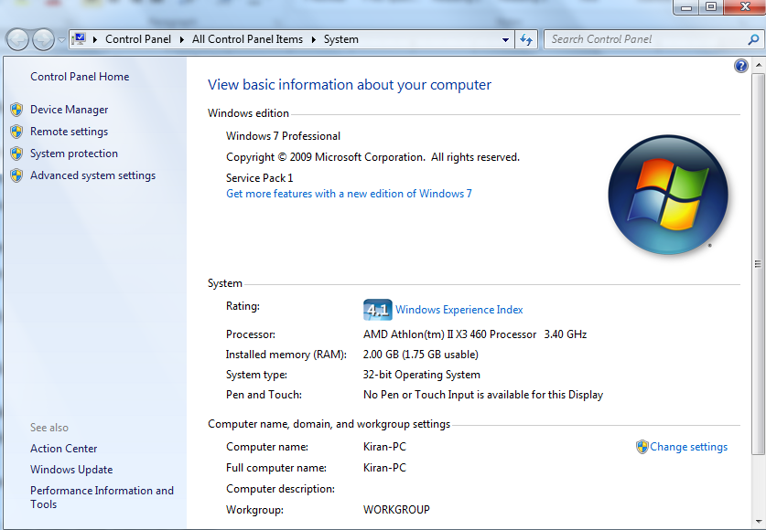766x530 pixels.
Task: Click Get more features with Windows 7 link
Action: point(349,193)
